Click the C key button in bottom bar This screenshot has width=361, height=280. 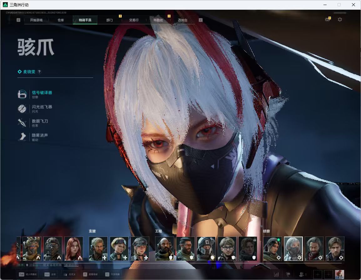(112, 274)
